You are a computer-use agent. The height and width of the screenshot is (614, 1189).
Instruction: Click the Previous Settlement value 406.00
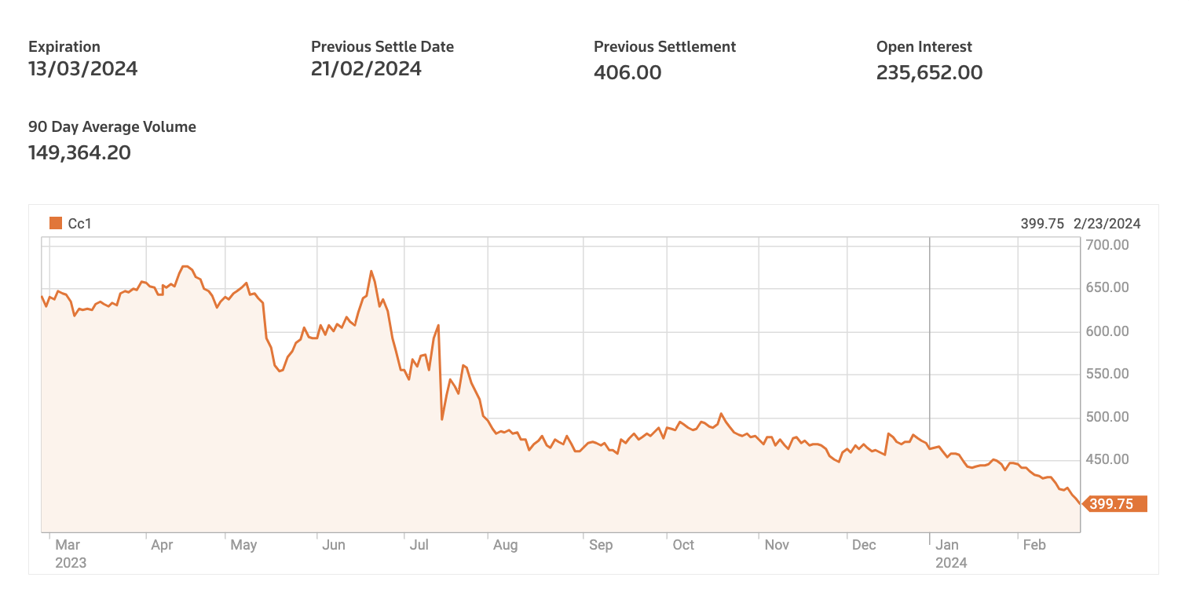(x=627, y=73)
